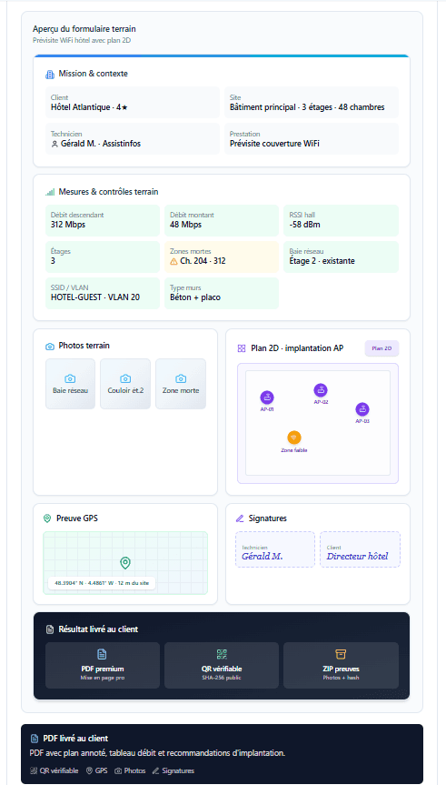Click the RSSI hall measurement tile
Viewport: 446px width, 785px height.
pyautogui.click(x=341, y=220)
